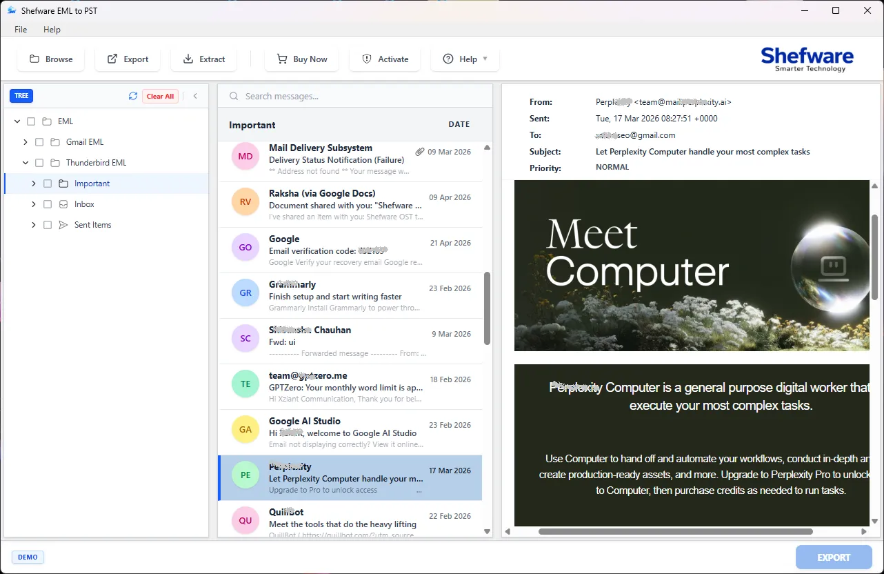Click the Activate shield button
884x574 pixels.
point(385,59)
